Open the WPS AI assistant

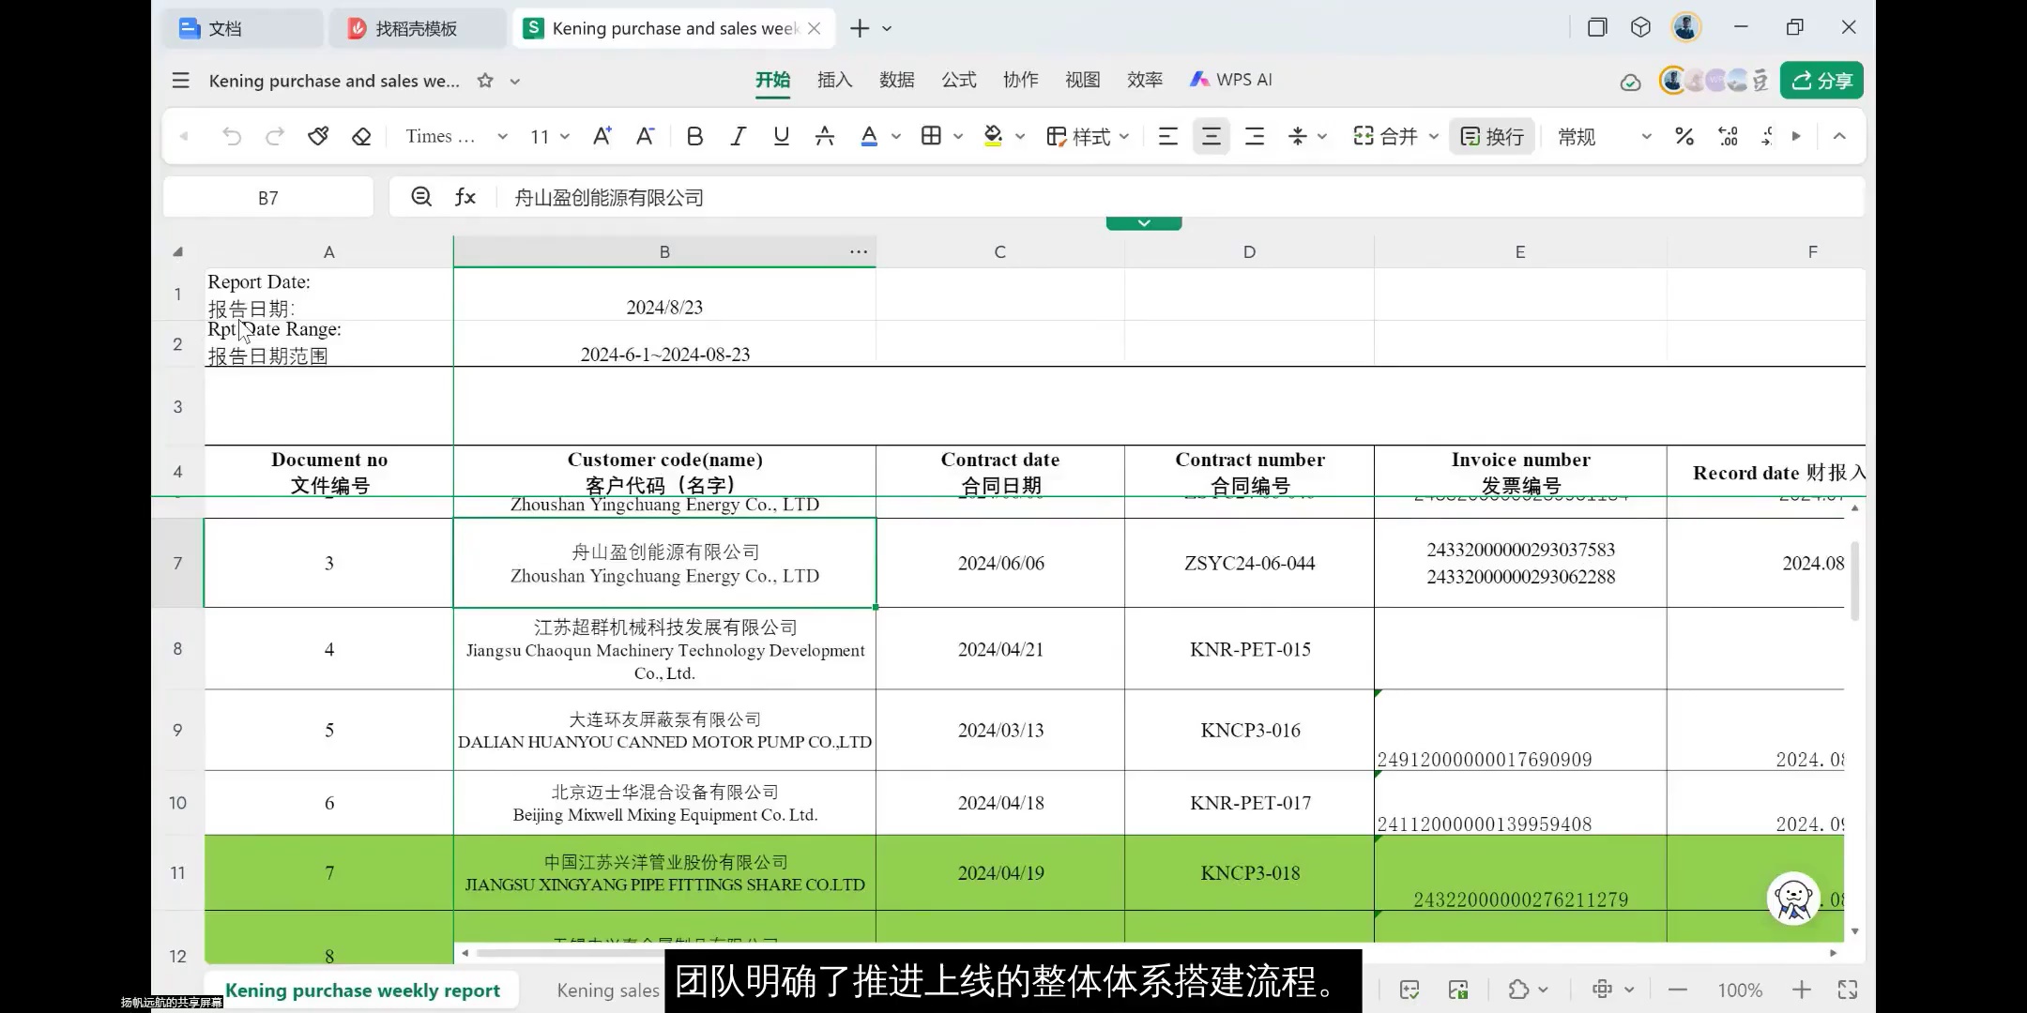(x=1230, y=80)
